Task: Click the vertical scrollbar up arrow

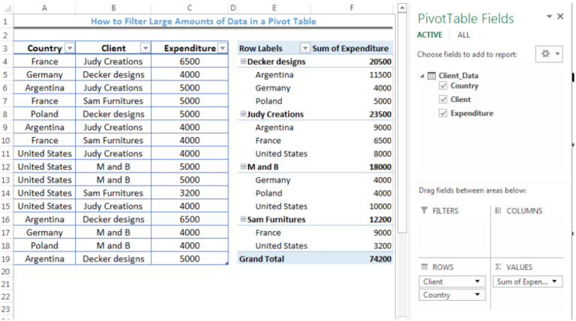Action: tap(402, 7)
